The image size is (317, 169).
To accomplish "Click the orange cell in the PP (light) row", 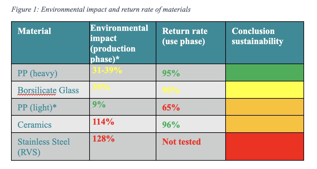I will 264,107.
